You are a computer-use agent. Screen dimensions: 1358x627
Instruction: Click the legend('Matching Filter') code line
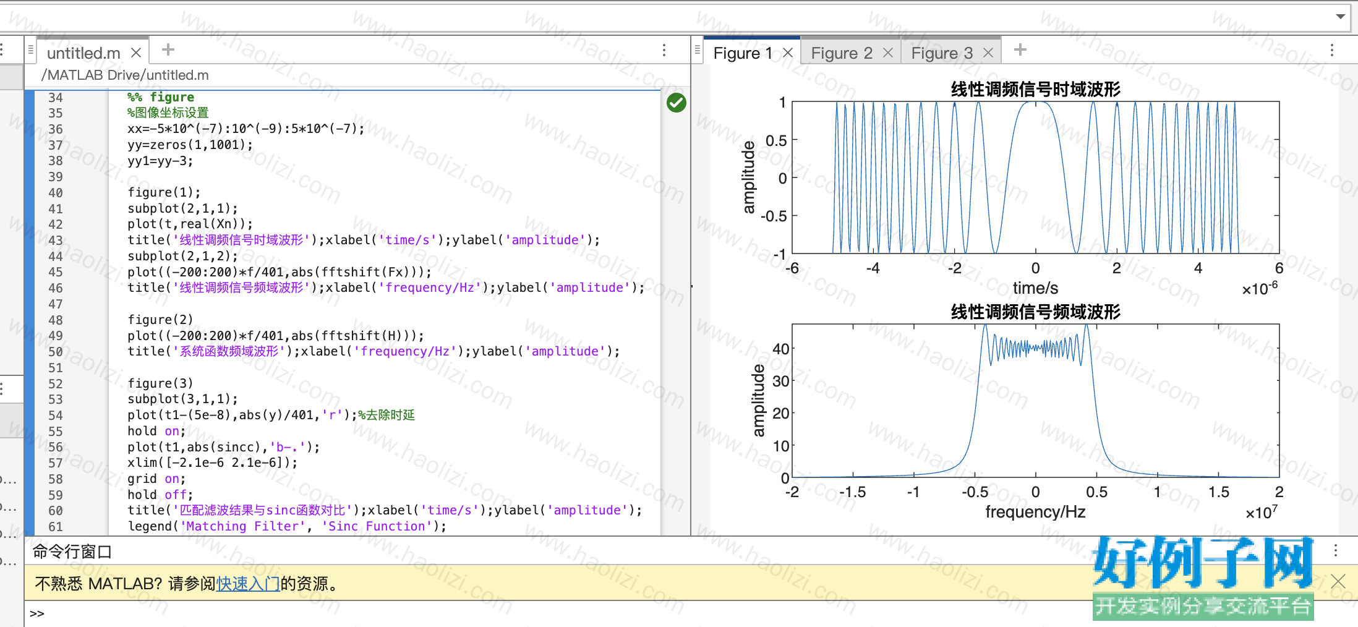click(287, 526)
